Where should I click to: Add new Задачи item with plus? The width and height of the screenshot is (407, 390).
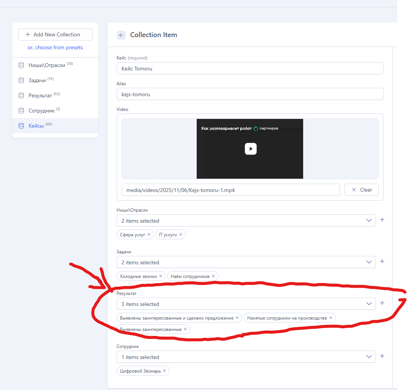382,261
